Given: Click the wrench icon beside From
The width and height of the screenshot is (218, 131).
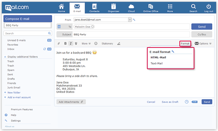Looking at the screenshot, I should 134,20.
